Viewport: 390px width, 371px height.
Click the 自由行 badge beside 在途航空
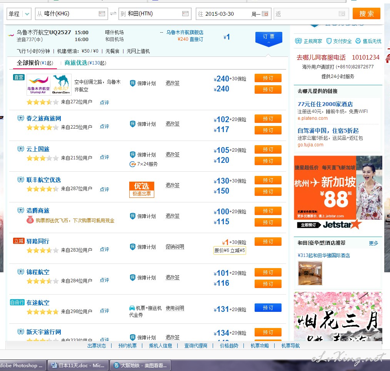pos(17,302)
